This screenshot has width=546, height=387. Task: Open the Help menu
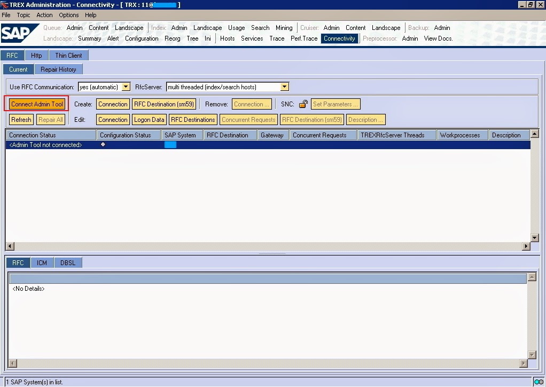(90, 15)
